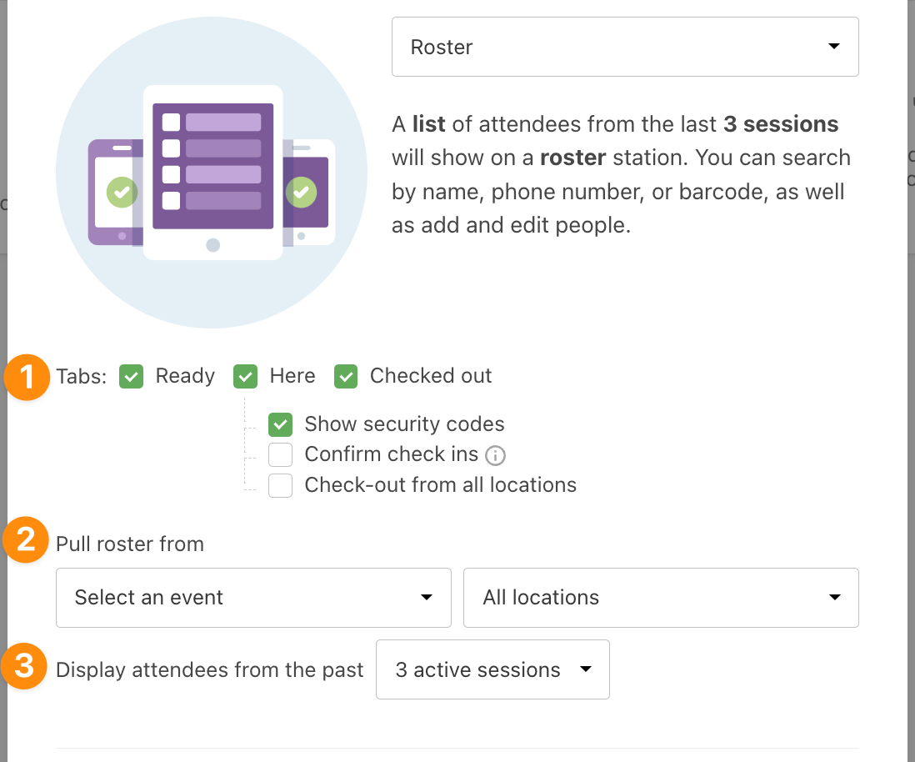Image resolution: width=915 pixels, height=762 pixels.
Task: Uncheck the Here tab checkbox
Action: point(245,377)
